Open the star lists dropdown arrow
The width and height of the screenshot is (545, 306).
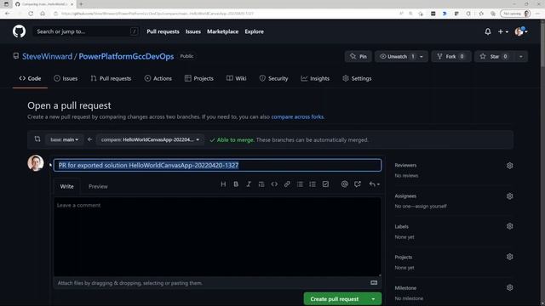click(520, 57)
